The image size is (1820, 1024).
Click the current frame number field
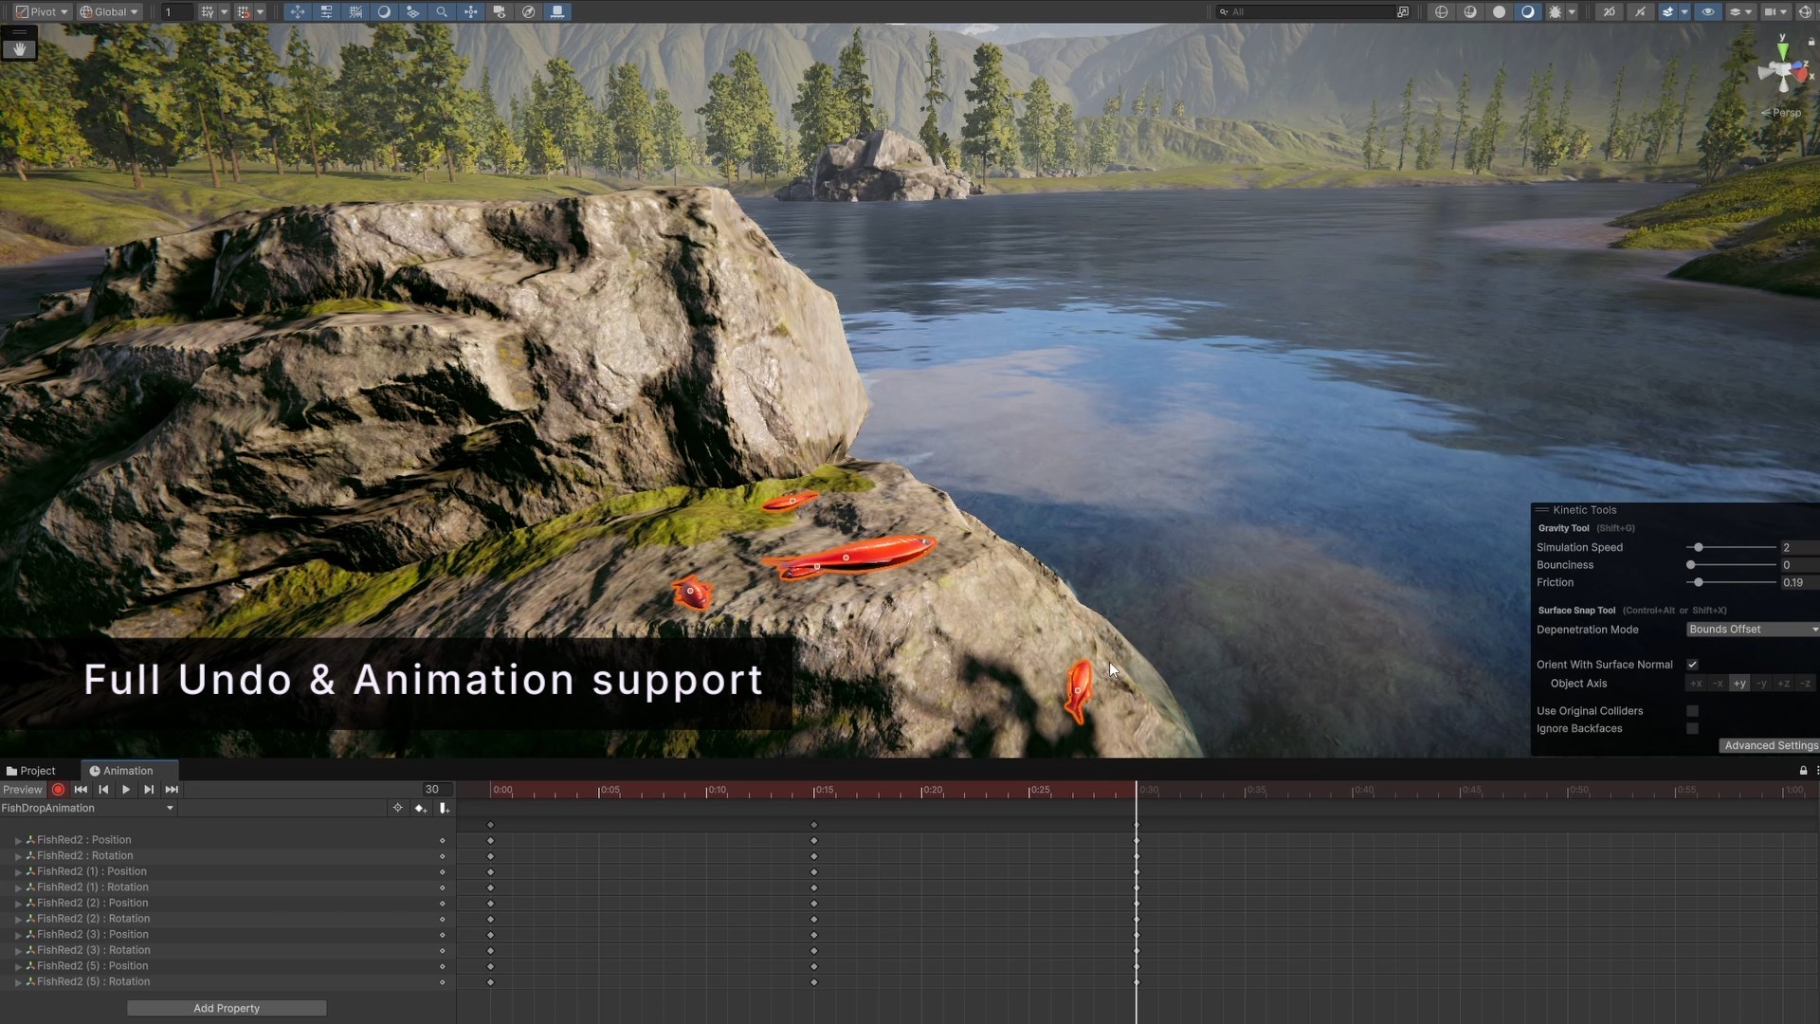coord(437,789)
